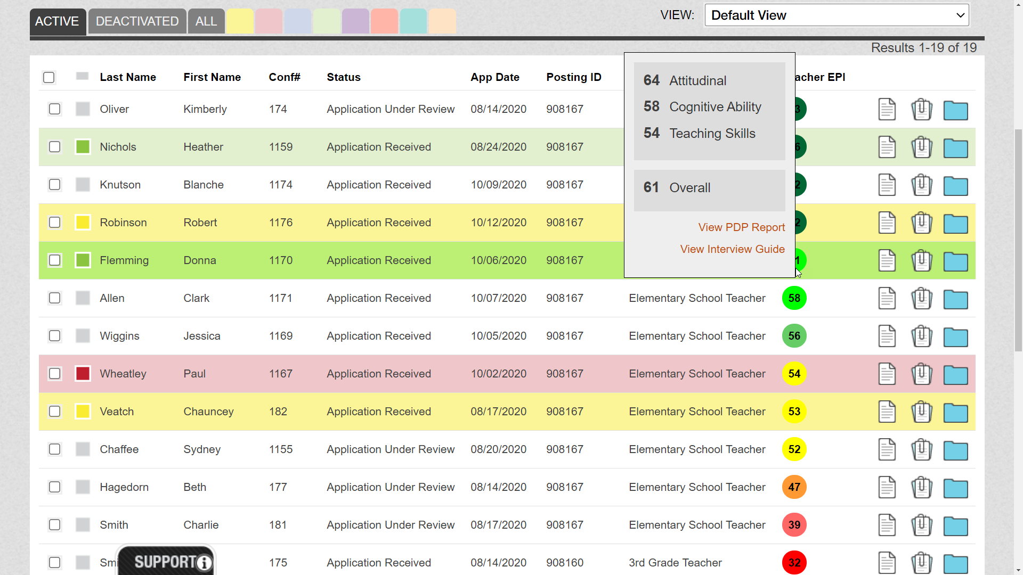Filter by purple color tab
Viewport: 1023px width, 575px height.
click(x=355, y=21)
